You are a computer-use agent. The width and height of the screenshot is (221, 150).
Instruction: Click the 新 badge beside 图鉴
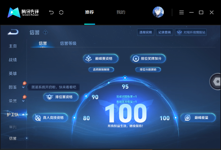click(25, 83)
